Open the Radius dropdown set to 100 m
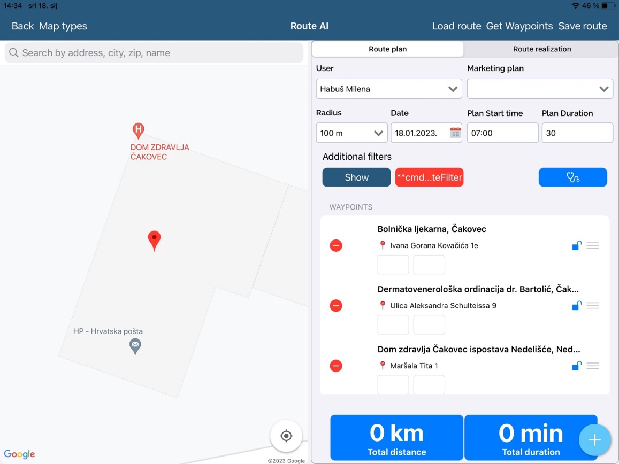619x464 pixels. (x=351, y=133)
